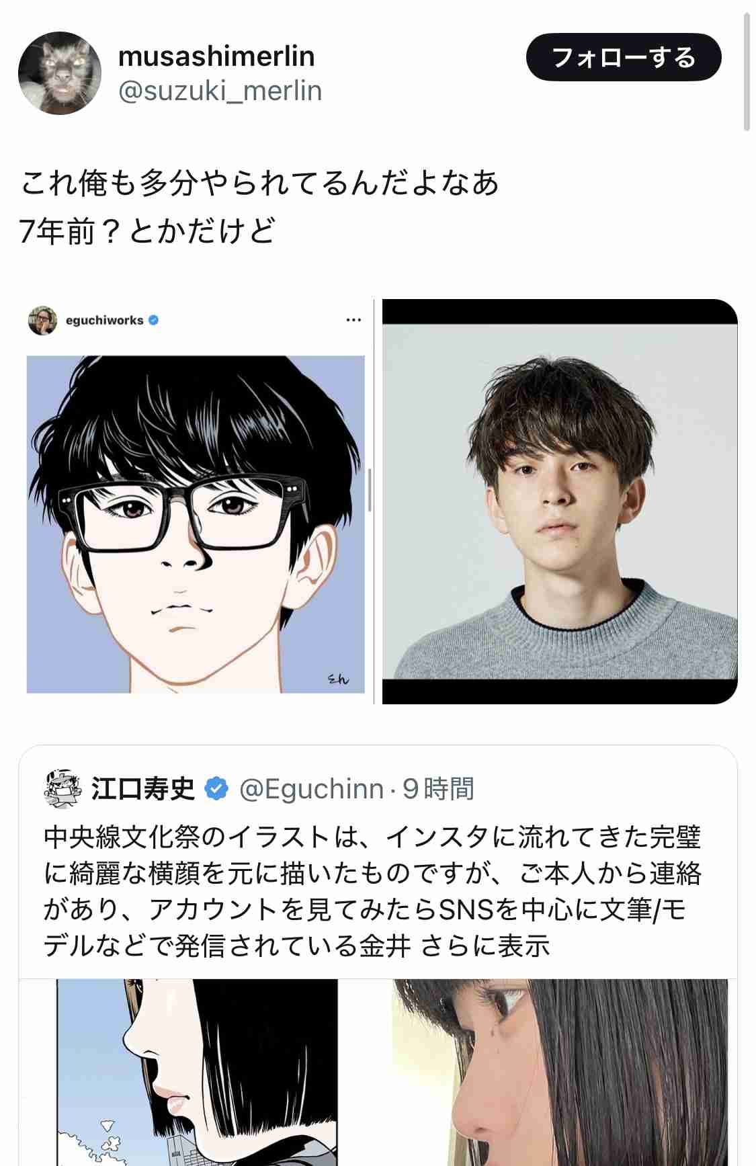Expand quoted tweet with さらに表示
Screen dimensions: 756x1166
[x=486, y=946]
